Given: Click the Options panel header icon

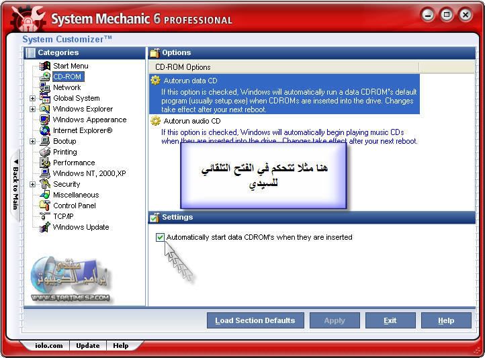Looking at the screenshot, I should [155, 53].
